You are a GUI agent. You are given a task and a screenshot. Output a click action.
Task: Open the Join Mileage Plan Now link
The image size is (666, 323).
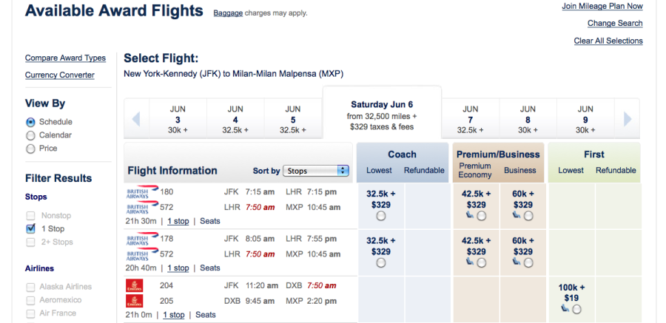tap(602, 6)
